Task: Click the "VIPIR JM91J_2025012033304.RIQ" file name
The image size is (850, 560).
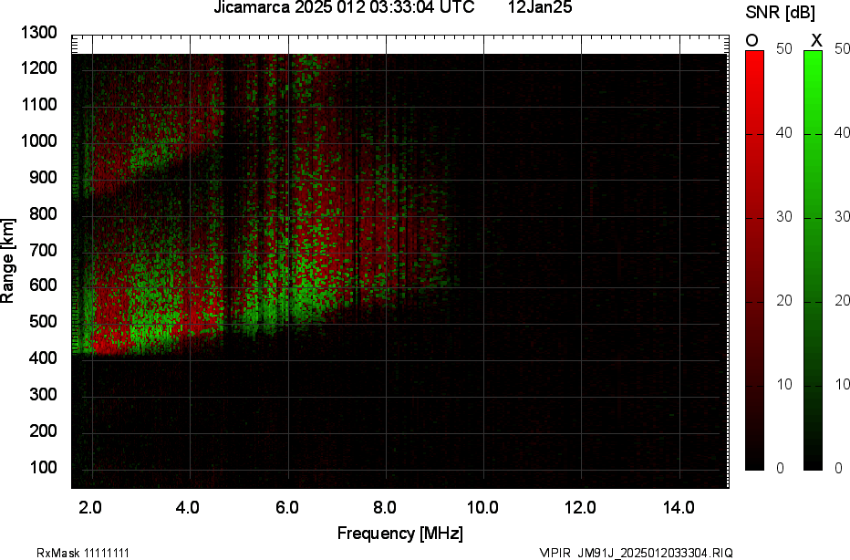Action: coord(637,553)
